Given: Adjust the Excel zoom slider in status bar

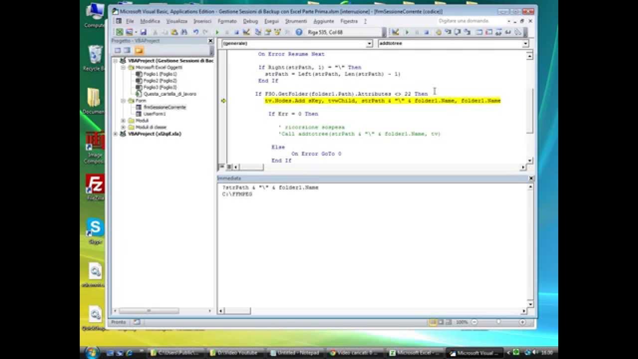Looking at the screenshot, I should pos(498,322).
